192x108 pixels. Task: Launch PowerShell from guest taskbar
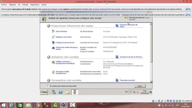pyautogui.click(x=61, y=92)
